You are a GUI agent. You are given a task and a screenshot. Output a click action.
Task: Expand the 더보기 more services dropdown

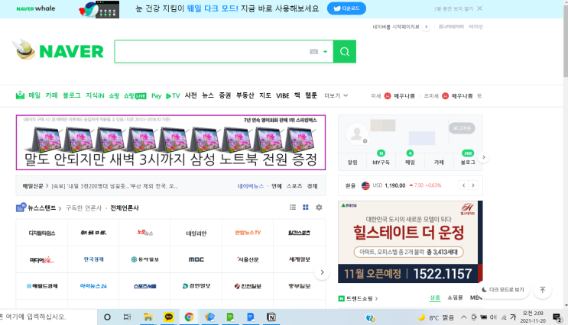click(x=336, y=96)
